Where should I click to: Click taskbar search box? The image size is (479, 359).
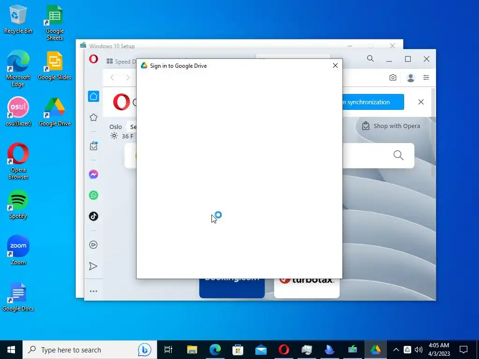[x=90, y=350]
